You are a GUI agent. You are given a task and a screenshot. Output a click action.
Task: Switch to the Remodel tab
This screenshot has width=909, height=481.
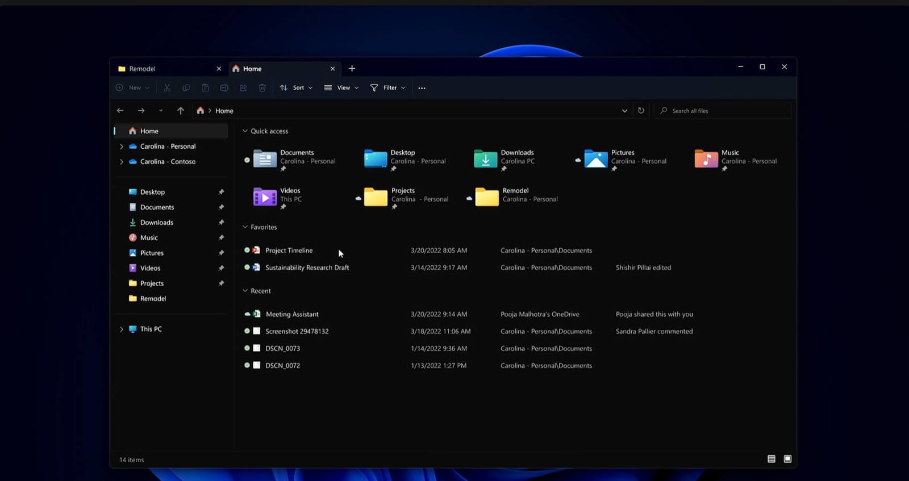coord(142,69)
